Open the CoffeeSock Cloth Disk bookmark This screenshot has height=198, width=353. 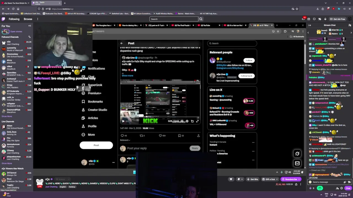(x=31, y=13)
